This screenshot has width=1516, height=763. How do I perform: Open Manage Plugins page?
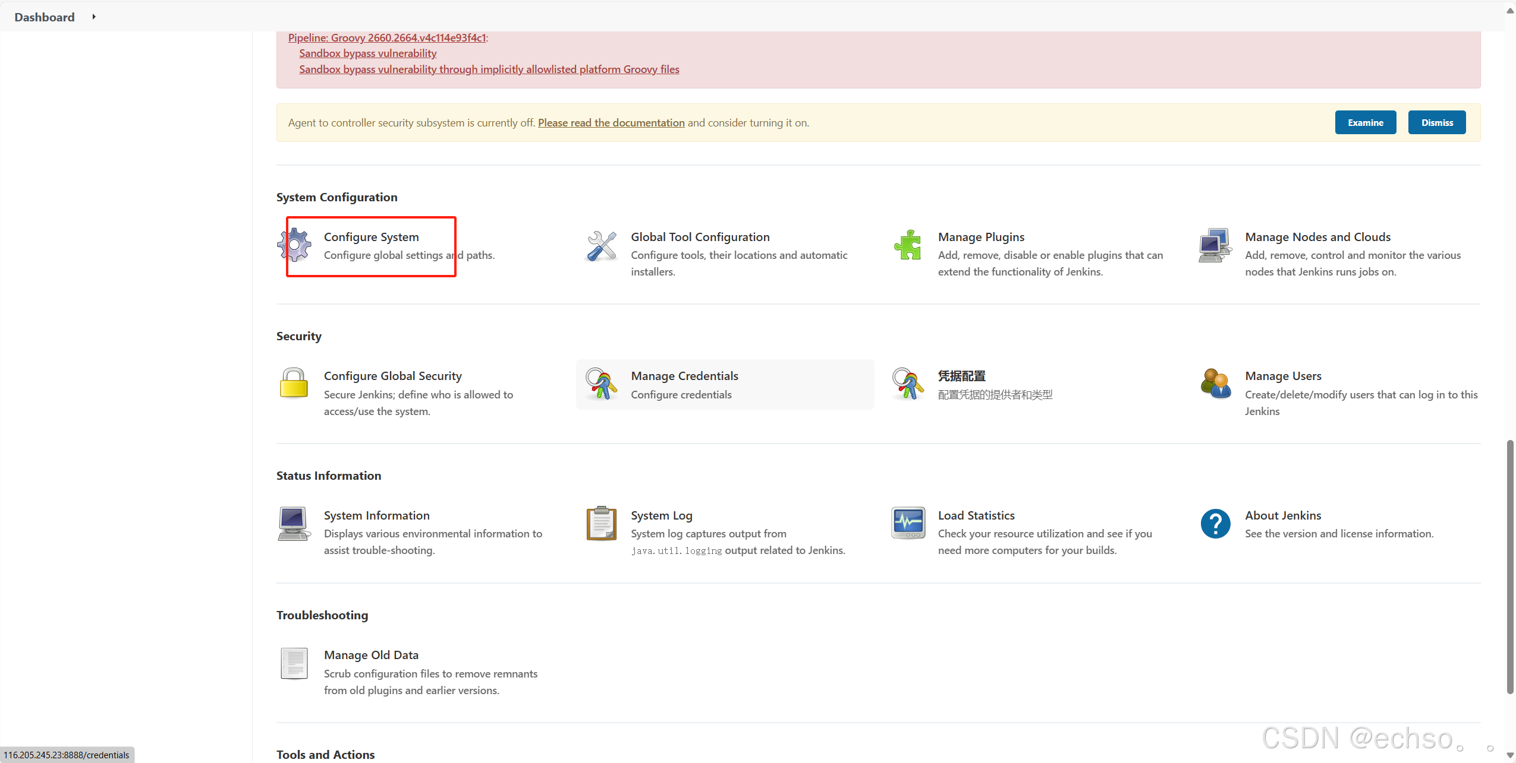point(981,237)
